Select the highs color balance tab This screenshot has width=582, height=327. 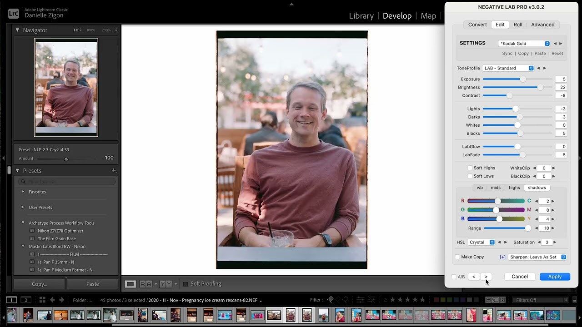(514, 188)
